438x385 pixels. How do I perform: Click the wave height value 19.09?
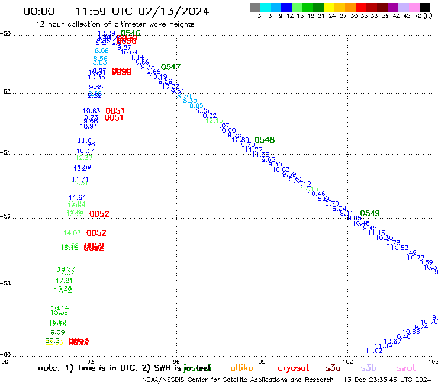(x=56, y=332)
